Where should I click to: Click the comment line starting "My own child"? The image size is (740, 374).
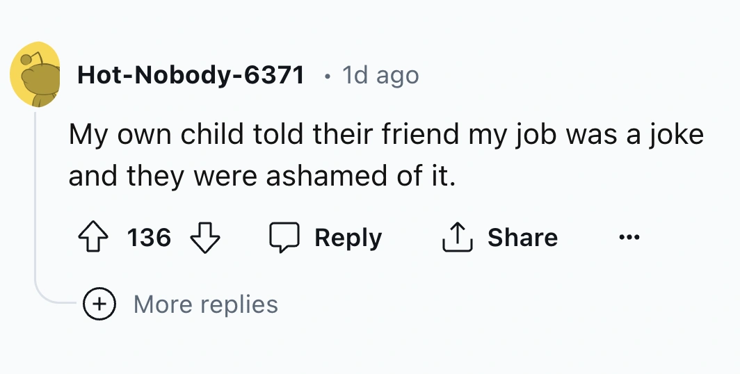click(x=386, y=135)
